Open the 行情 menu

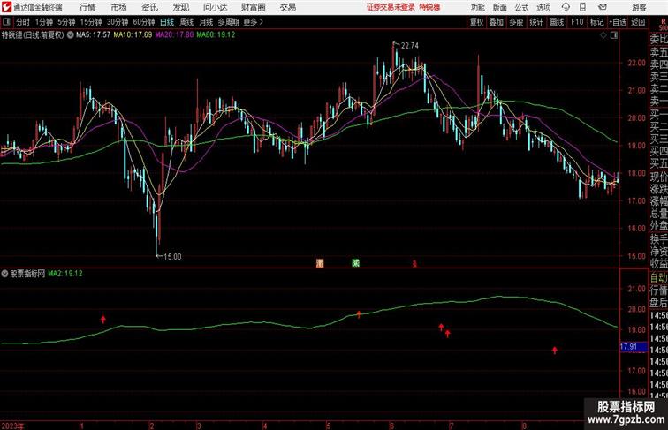click(87, 7)
